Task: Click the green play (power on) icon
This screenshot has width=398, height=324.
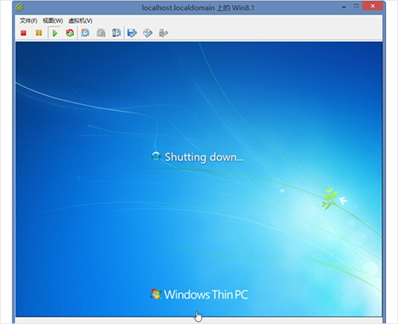Action: click(x=54, y=33)
